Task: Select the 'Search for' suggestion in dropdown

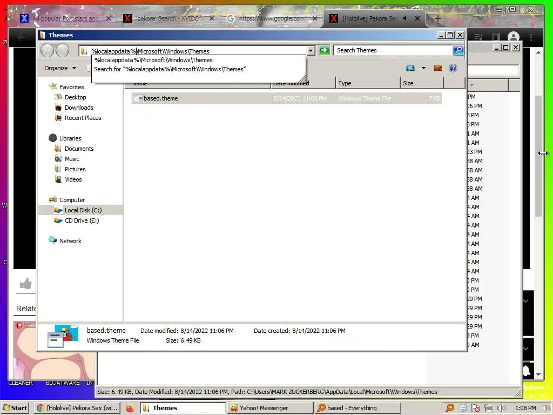Action: tap(198, 69)
